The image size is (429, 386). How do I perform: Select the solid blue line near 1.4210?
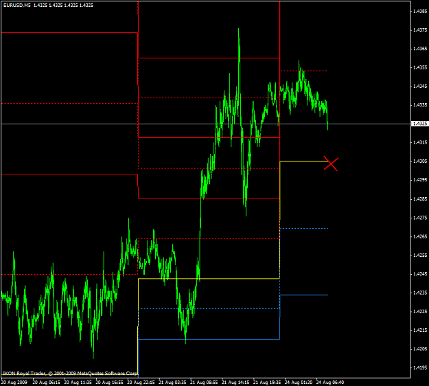click(x=209, y=339)
